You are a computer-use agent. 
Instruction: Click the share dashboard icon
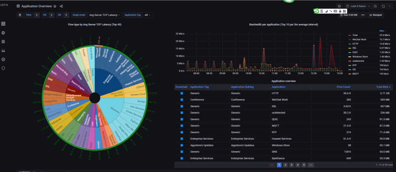coord(61,7)
